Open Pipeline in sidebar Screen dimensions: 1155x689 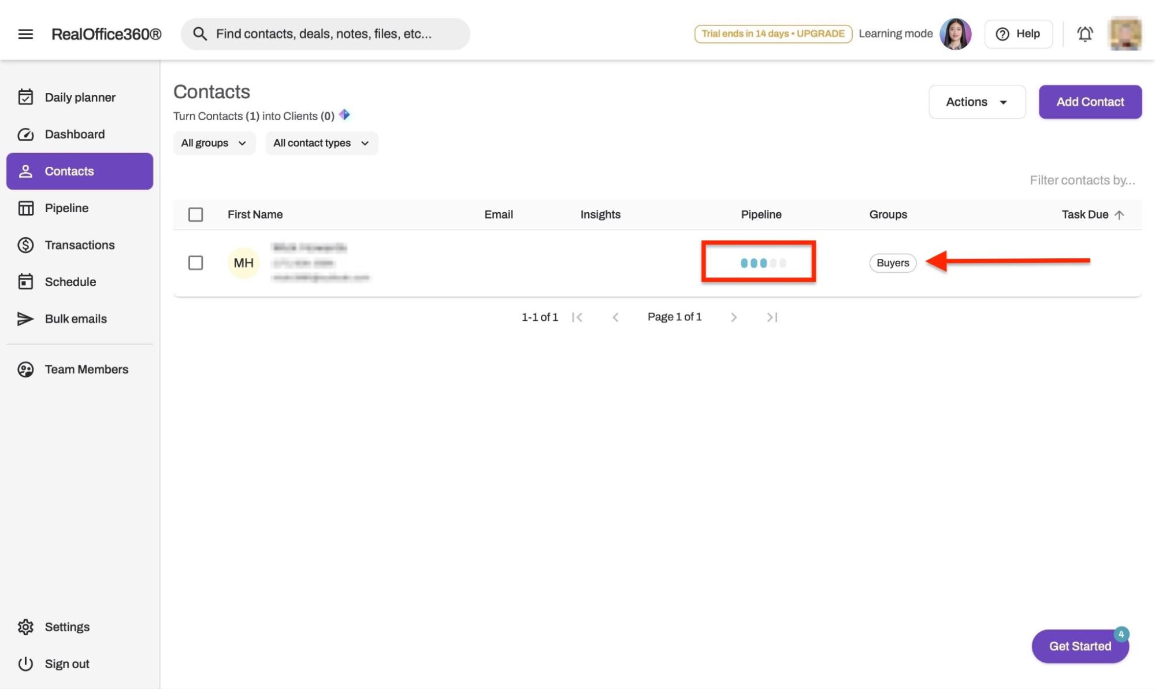click(66, 208)
